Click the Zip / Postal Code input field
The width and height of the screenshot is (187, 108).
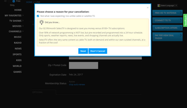tap(84, 65)
